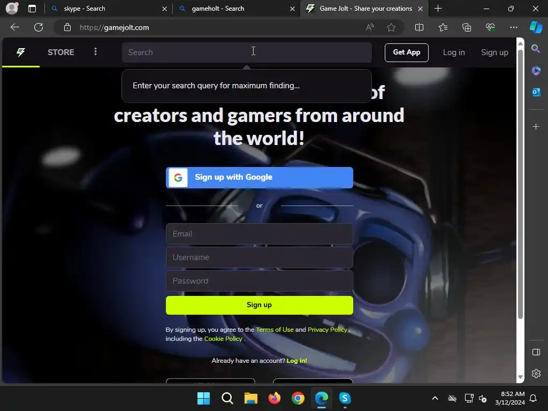548x411 pixels.
Task: Add this page to favorites star
Action: coord(391,27)
